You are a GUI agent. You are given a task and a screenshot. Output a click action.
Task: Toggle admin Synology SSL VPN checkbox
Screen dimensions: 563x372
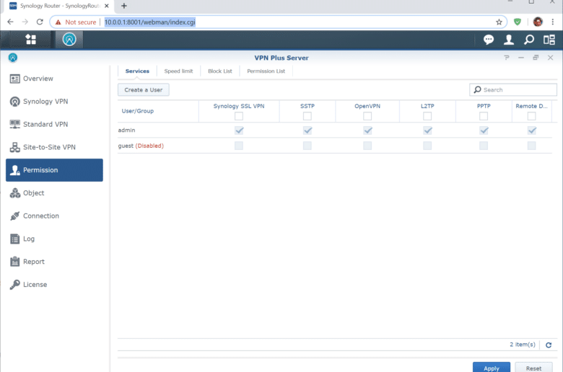click(x=239, y=130)
